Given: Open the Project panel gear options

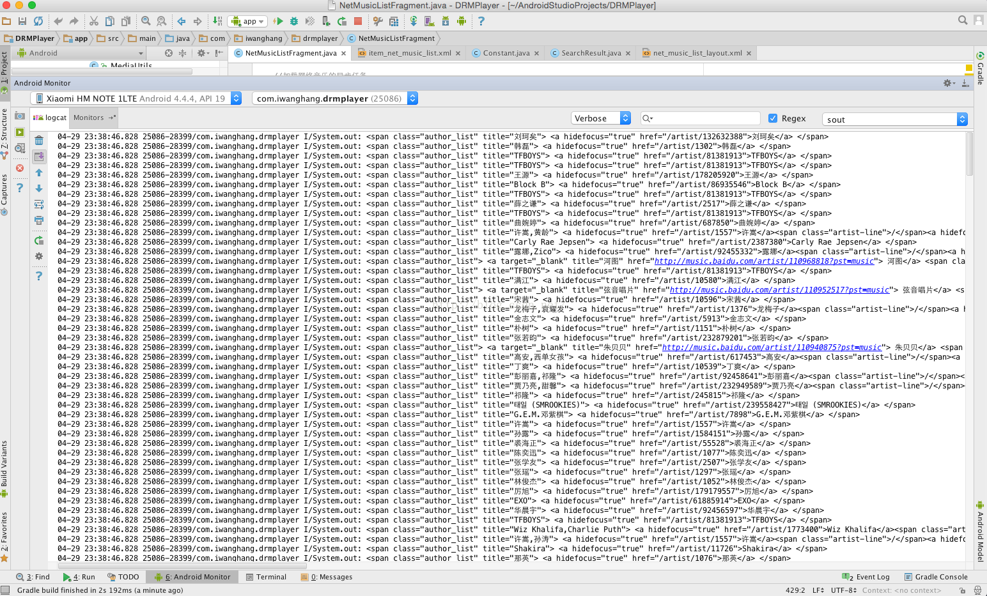Looking at the screenshot, I should [x=202, y=53].
